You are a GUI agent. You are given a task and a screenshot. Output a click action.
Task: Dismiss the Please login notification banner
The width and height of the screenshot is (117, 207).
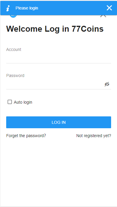coord(109,8)
